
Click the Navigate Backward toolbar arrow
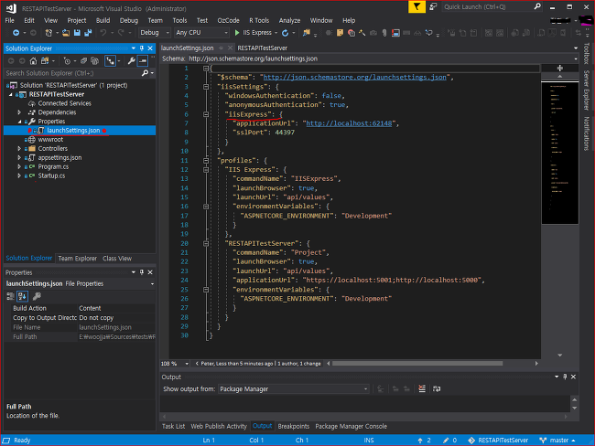[16, 33]
